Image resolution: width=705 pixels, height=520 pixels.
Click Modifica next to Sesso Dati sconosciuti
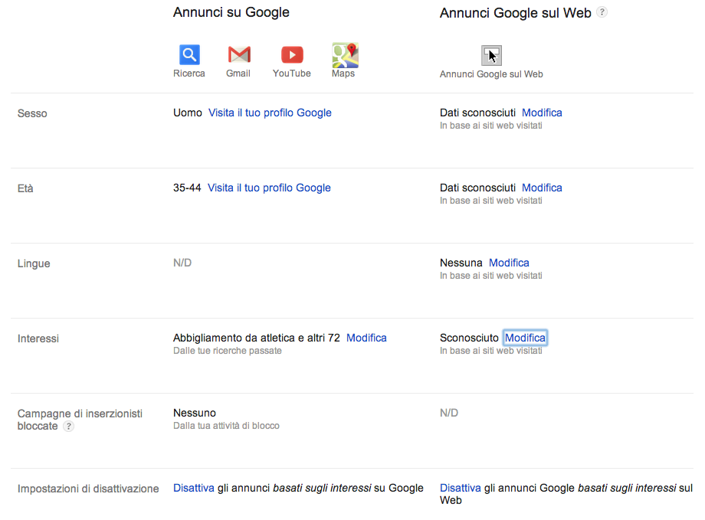[x=542, y=113]
